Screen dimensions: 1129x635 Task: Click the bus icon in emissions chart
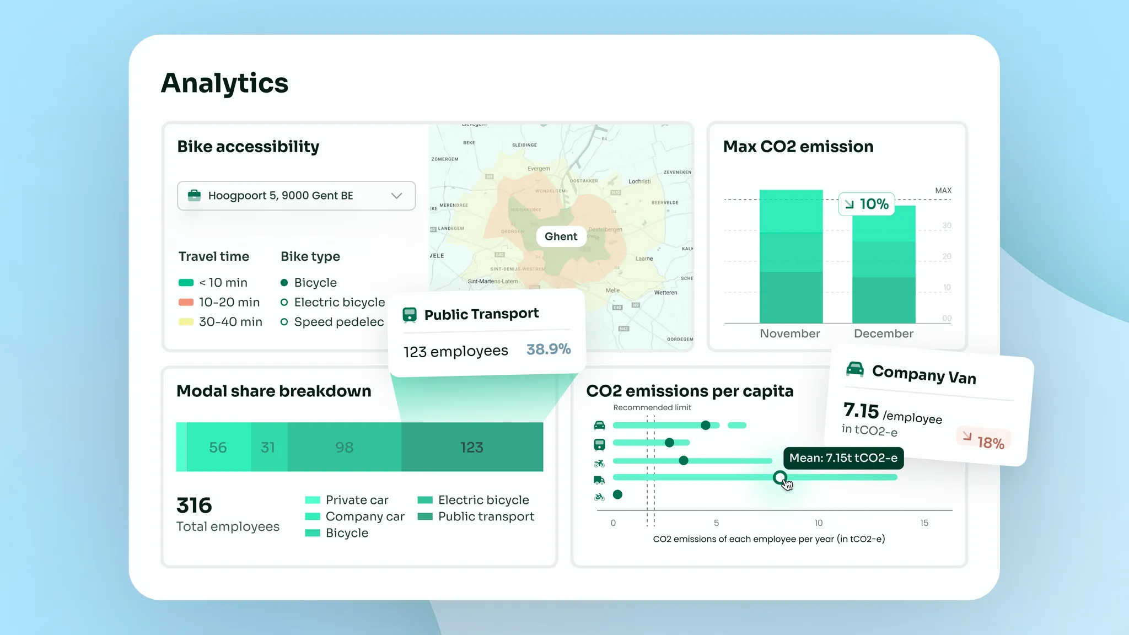pyautogui.click(x=599, y=444)
